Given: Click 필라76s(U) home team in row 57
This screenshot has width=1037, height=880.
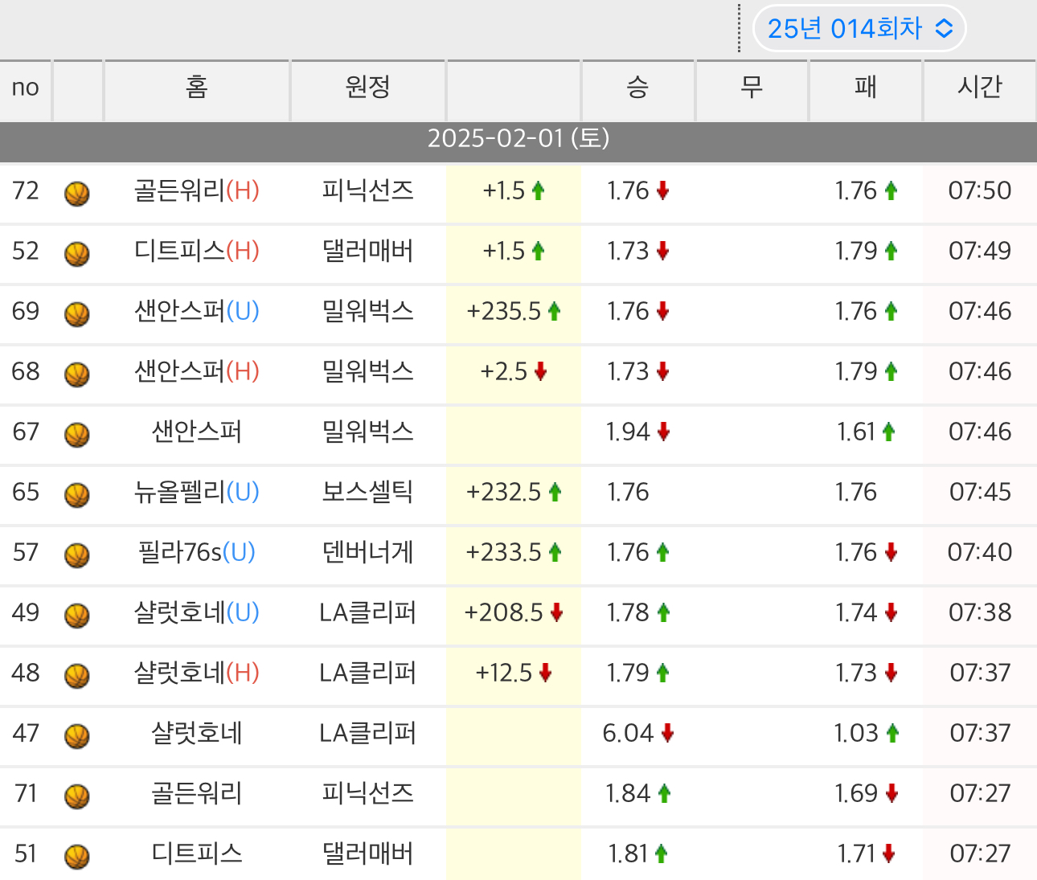Looking at the screenshot, I should 197,553.
